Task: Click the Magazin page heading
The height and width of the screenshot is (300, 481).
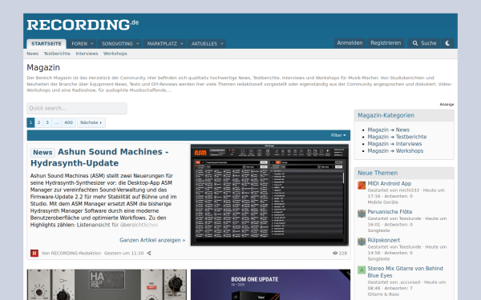Action: 43,67
